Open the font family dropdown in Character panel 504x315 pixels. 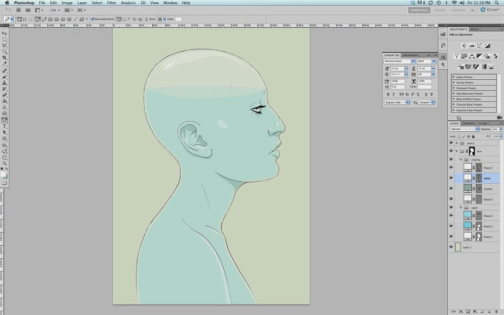click(x=413, y=61)
